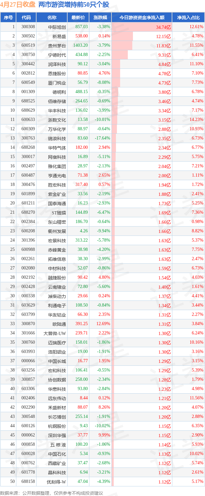Click stock name 拓维信息
Screen dimensions: 205x496
click(57, 259)
